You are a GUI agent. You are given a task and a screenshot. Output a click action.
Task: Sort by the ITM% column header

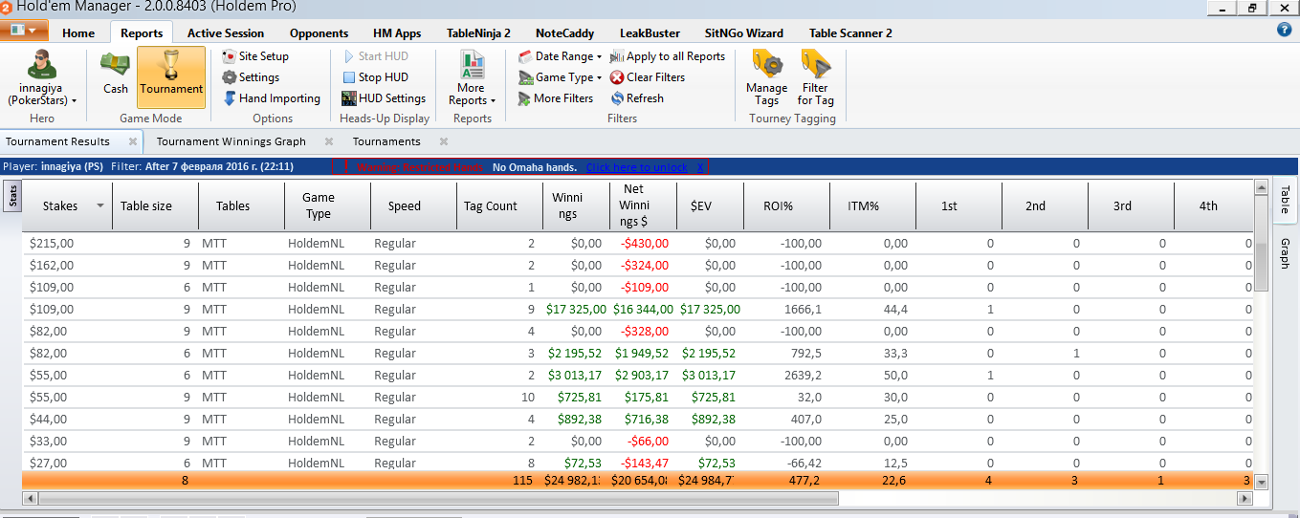pos(872,205)
